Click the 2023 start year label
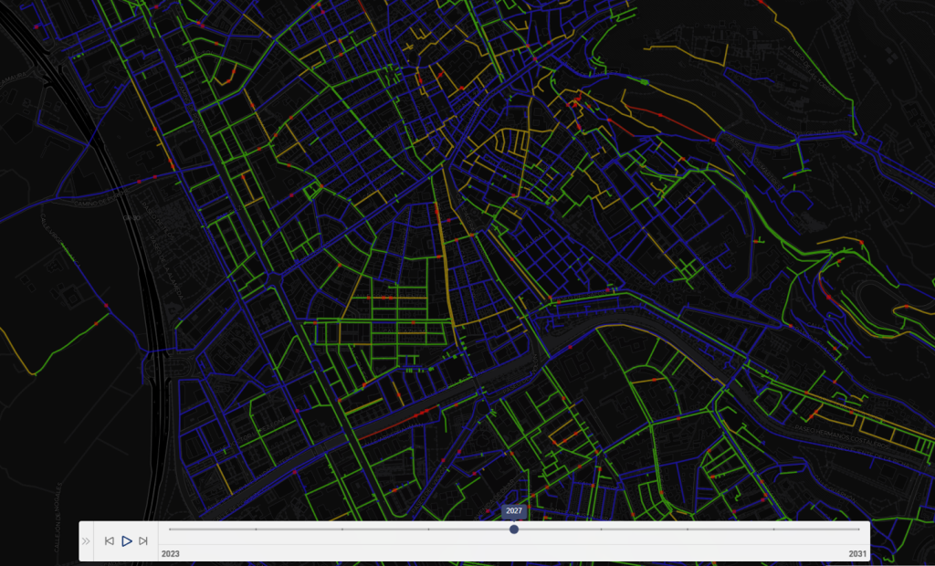Image resolution: width=935 pixels, height=566 pixels. [171, 553]
